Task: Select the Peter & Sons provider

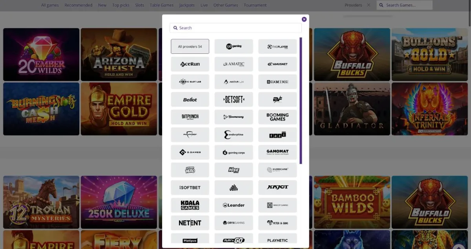Action: pos(277,223)
